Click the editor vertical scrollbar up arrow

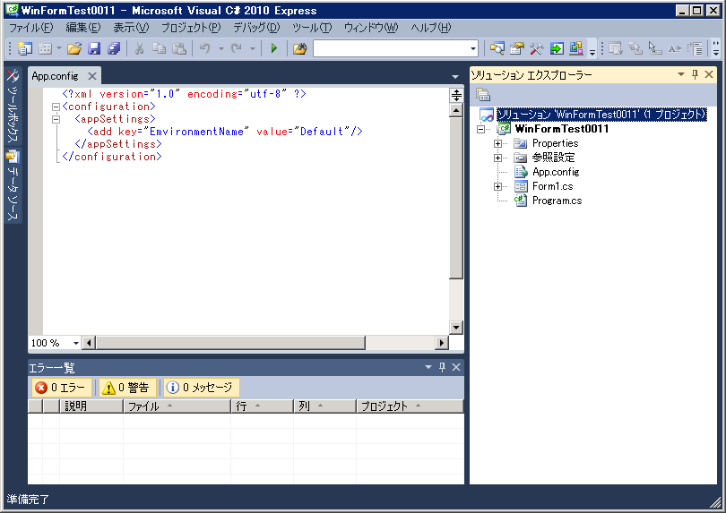click(x=456, y=110)
